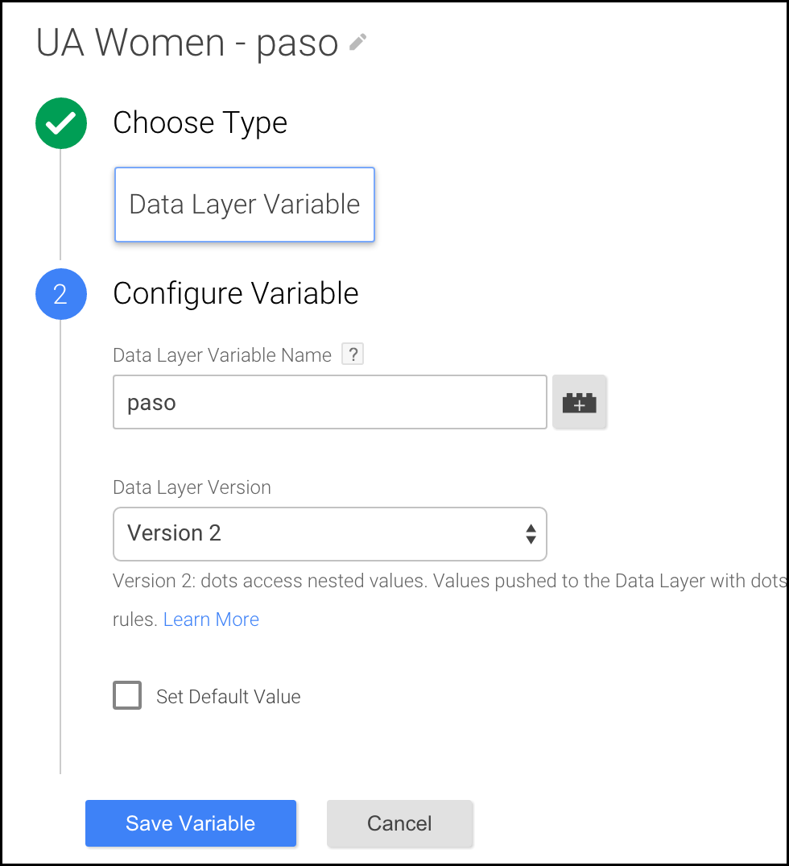This screenshot has height=866, width=789.
Task: Click the Configure Variable section heading
Action: pos(236,293)
